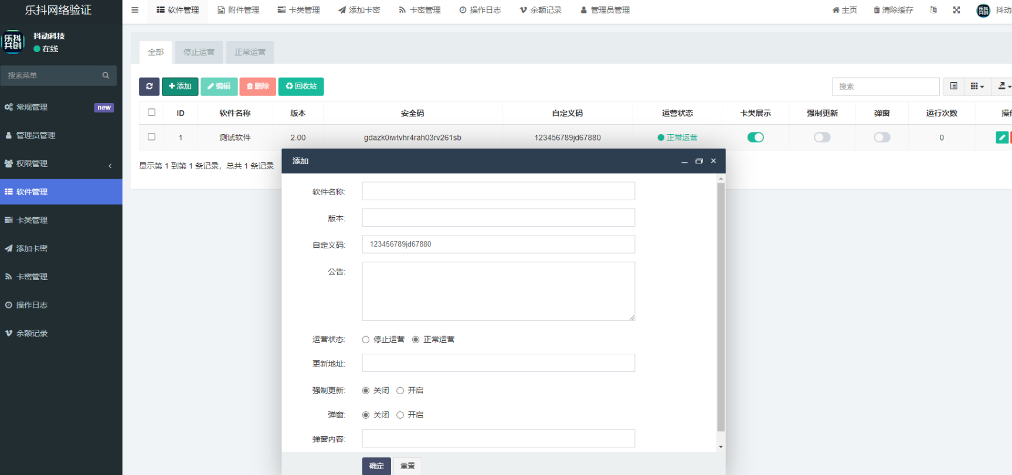Open the export dropdown menu
The height and width of the screenshot is (475, 1012).
(1003, 86)
